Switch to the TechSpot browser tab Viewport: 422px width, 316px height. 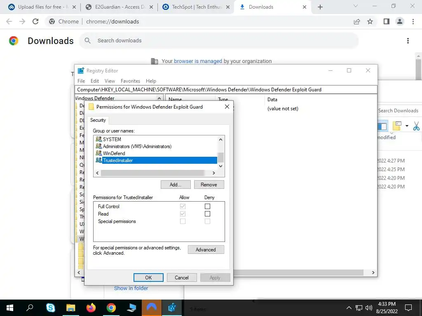coord(197,7)
